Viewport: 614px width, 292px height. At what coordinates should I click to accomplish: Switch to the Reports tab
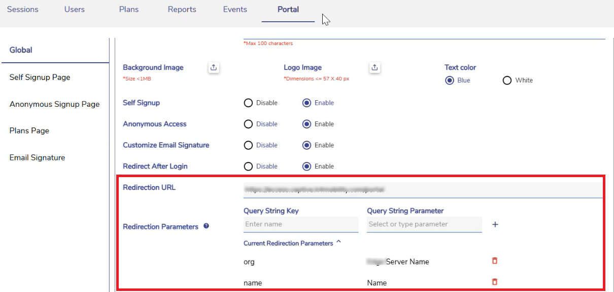pyautogui.click(x=182, y=10)
